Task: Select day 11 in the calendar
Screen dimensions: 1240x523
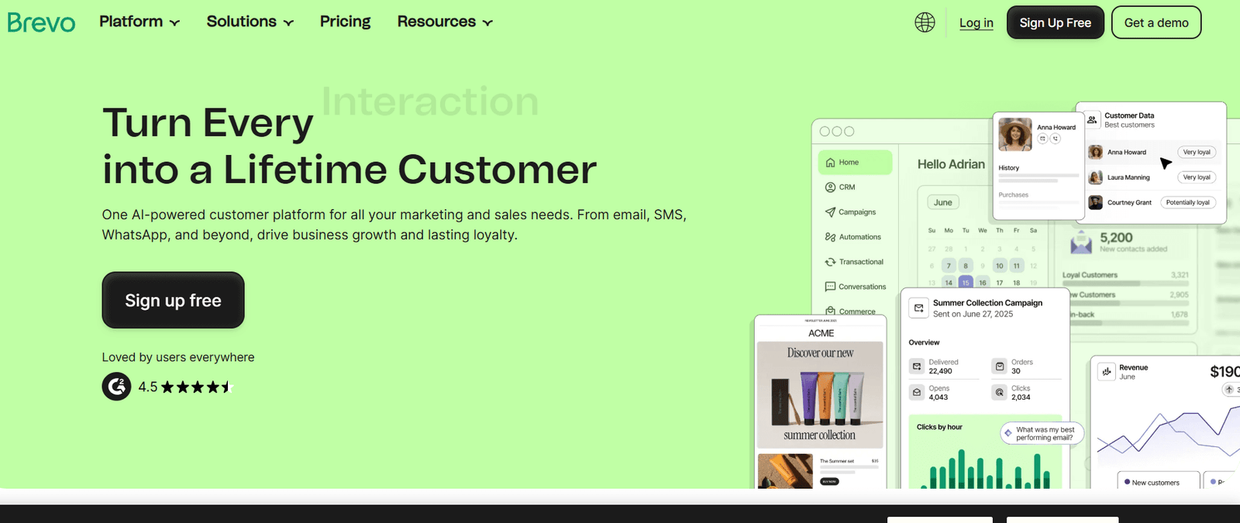Action: click(1017, 266)
